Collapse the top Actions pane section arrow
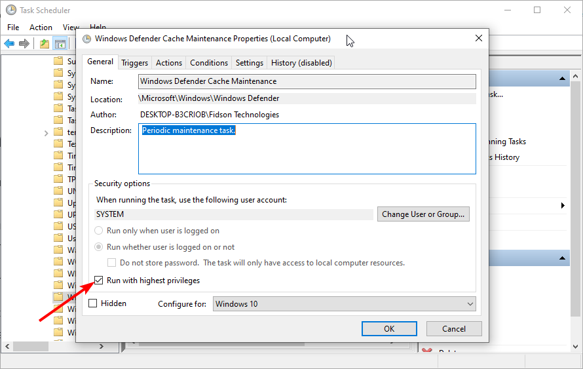The width and height of the screenshot is (583, 369). (x=562, y=79)
